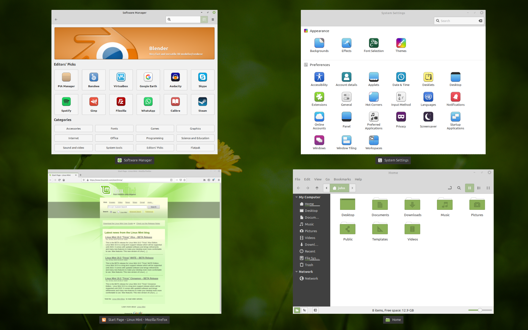Collapse the Network section in the sidebar
The image size is (528, 330).
(x=296, y=271)
